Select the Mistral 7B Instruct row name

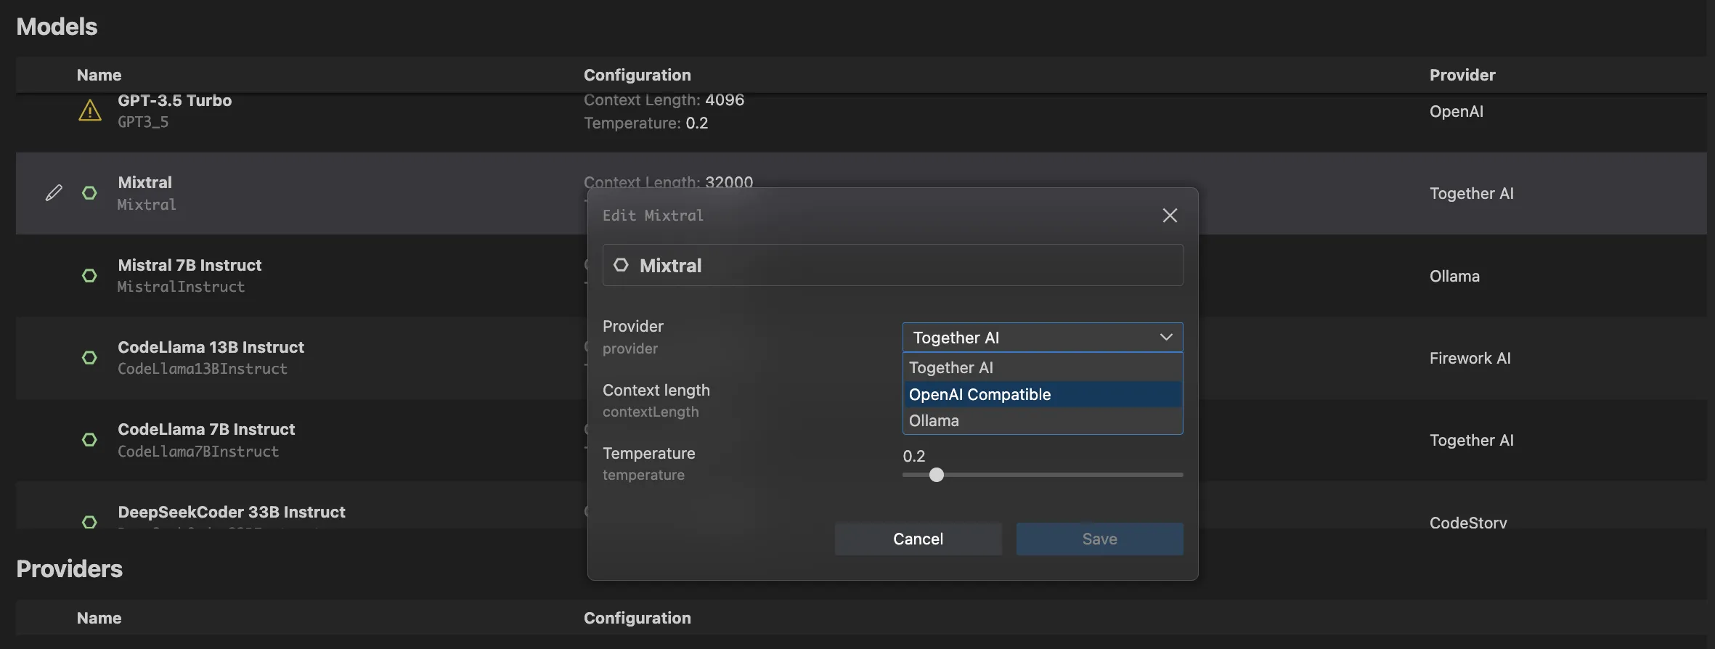(x=190, y=265)
